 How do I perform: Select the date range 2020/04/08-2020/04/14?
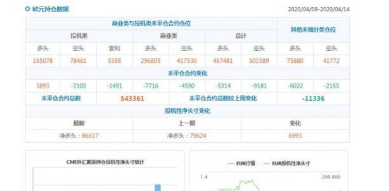(x=319, y=9)
